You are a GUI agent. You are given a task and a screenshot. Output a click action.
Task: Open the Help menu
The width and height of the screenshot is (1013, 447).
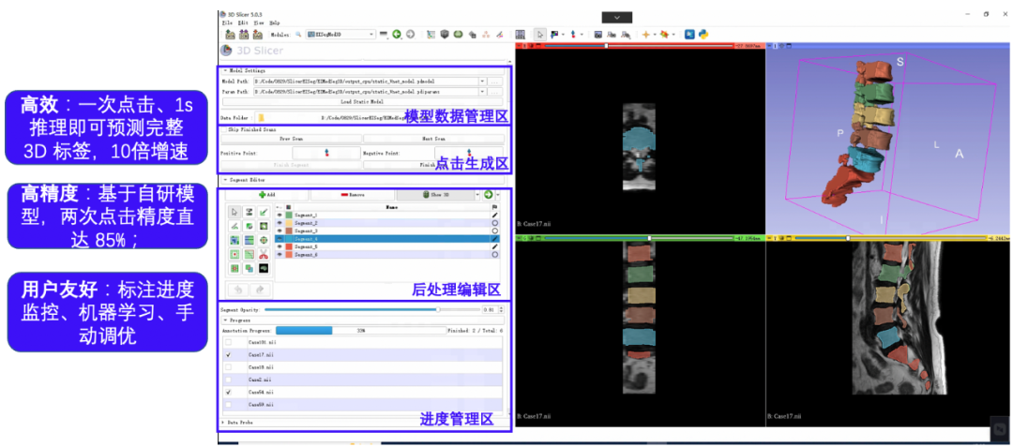click(x=275, y=22)
